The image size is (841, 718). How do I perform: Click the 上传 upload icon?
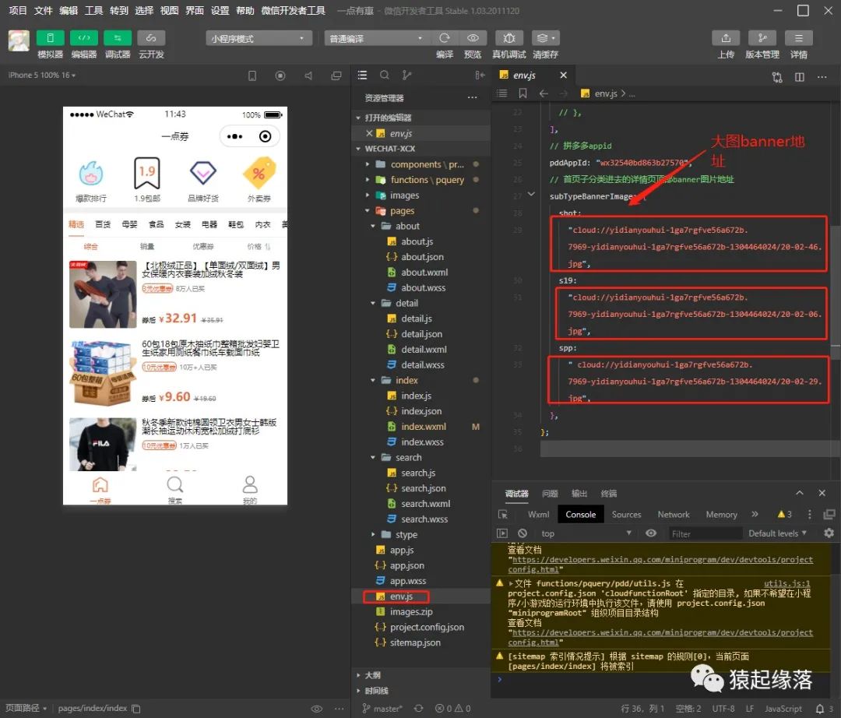tap(726, 38)
